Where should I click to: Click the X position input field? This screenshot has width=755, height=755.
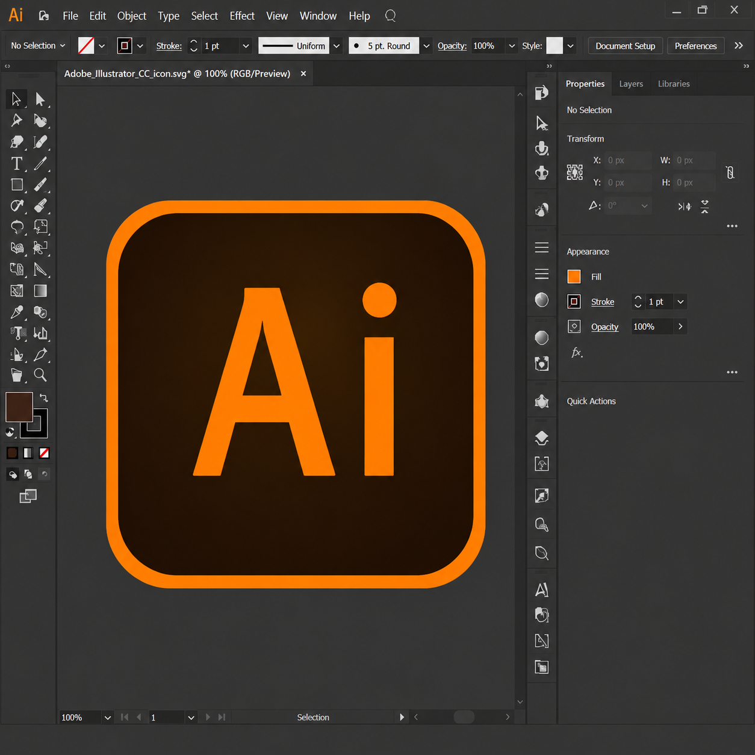tap(628, 161)
